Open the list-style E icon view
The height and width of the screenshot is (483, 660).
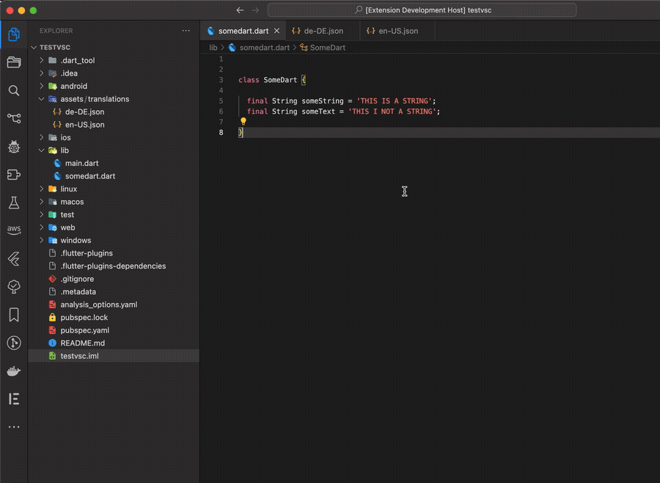pyautogui.click(x=14, y=399)
